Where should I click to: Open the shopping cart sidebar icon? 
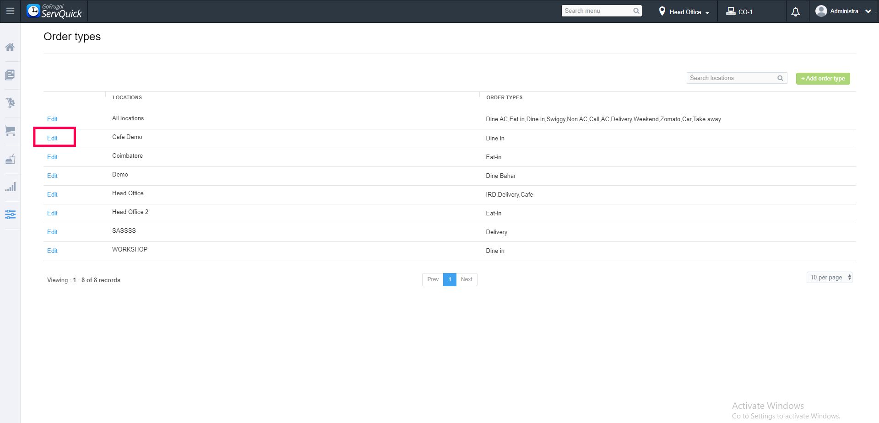click(10, 131)
